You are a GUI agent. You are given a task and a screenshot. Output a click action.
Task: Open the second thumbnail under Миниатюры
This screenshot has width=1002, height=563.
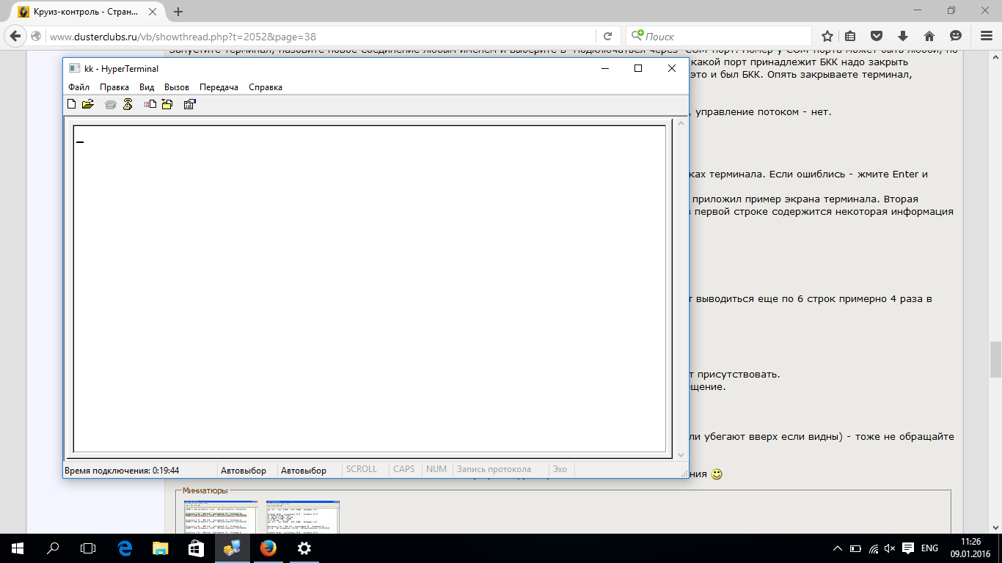tap(303, 516)
